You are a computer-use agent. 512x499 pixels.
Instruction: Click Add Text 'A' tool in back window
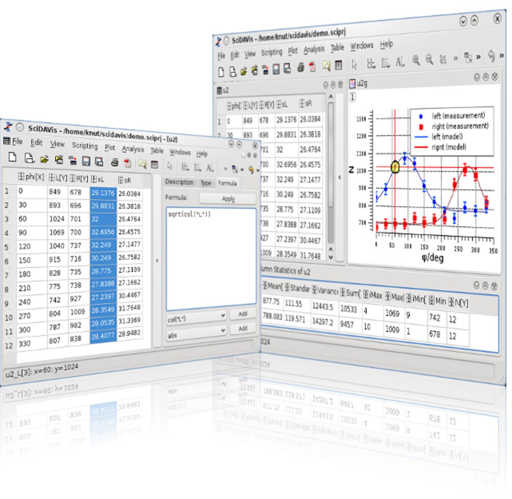pyautogui.click(x=400, y=62)
